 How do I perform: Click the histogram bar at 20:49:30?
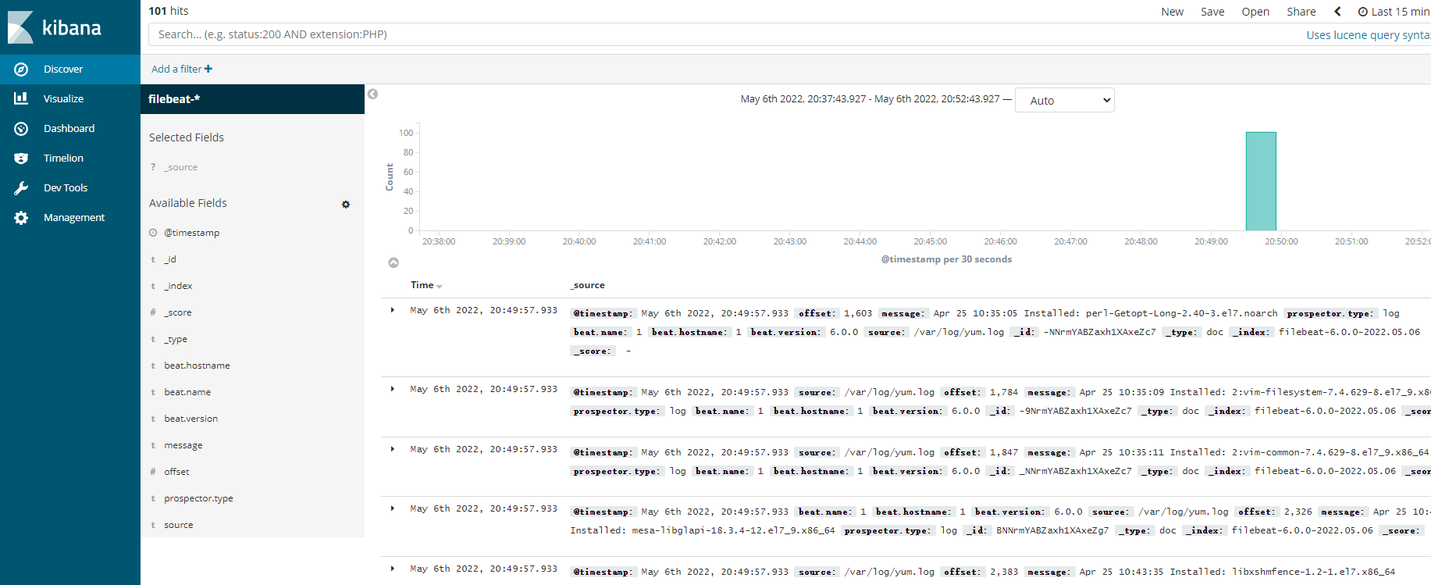[x=1261, y=181]
